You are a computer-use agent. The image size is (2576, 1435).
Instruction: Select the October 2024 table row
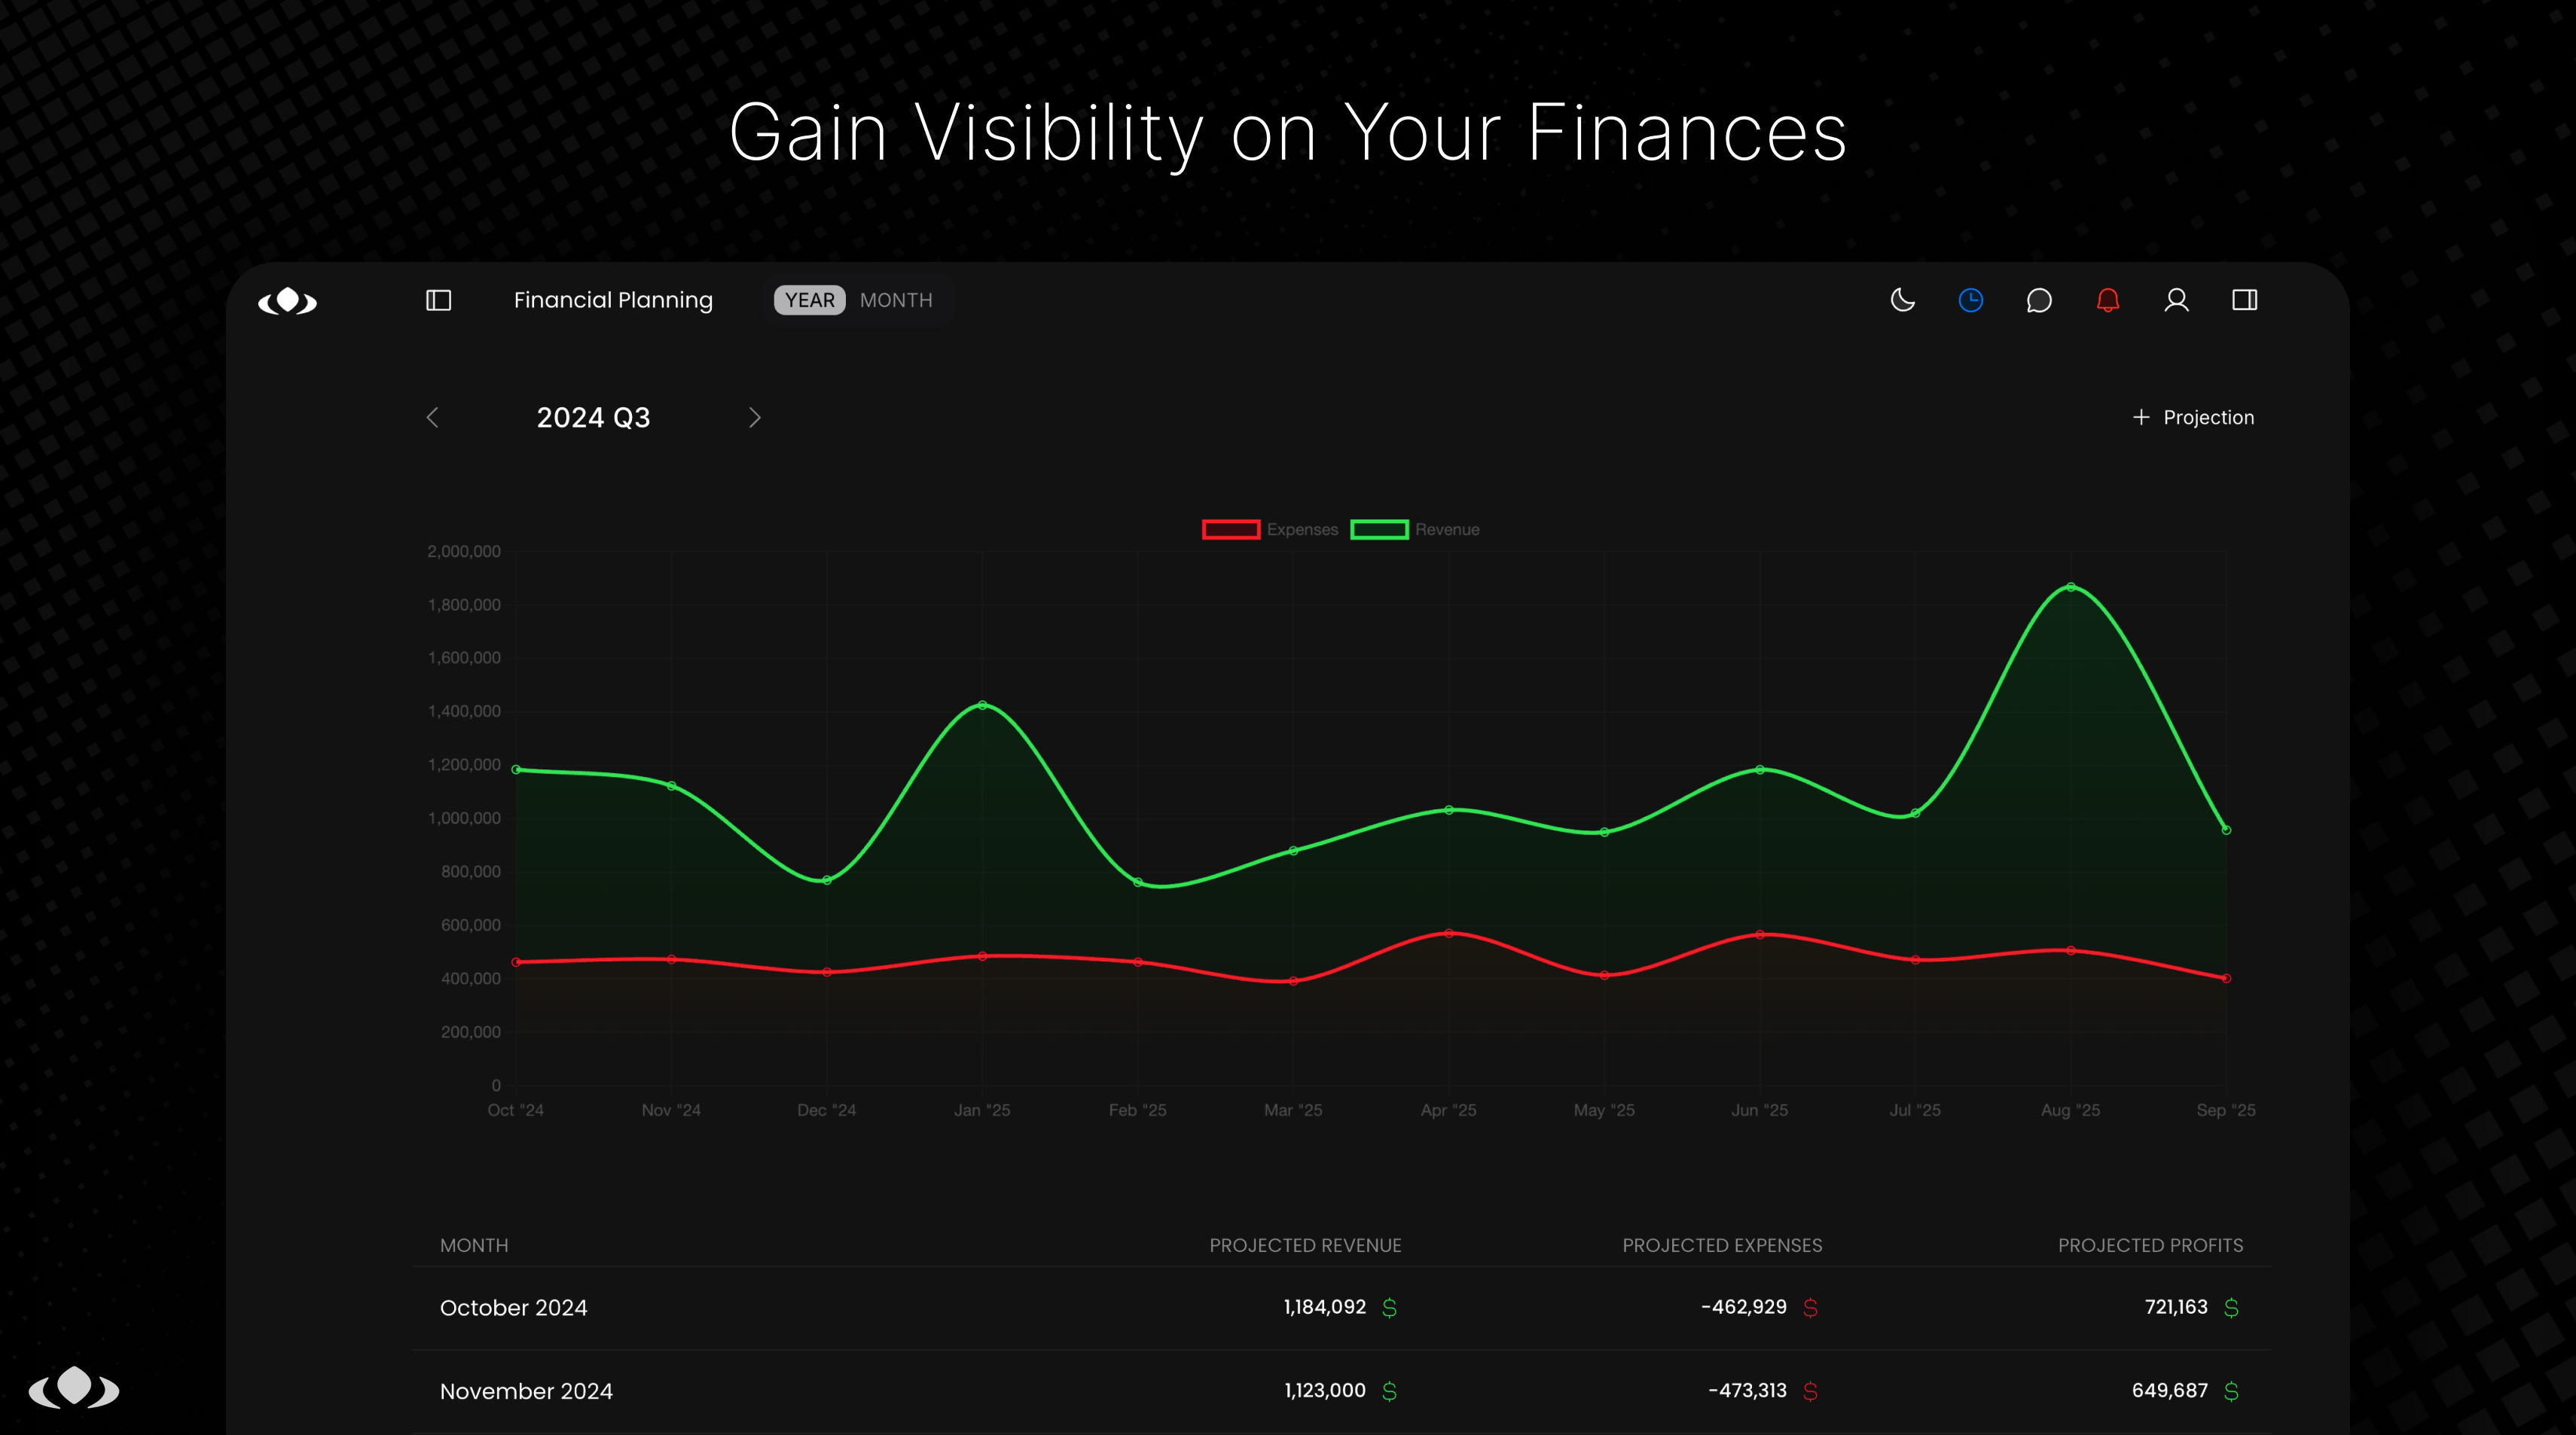(1340, 1307)
